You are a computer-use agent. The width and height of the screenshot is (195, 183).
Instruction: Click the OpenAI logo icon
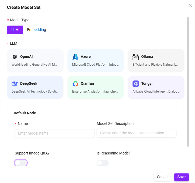pyautogui.click(x=15, y=57)
